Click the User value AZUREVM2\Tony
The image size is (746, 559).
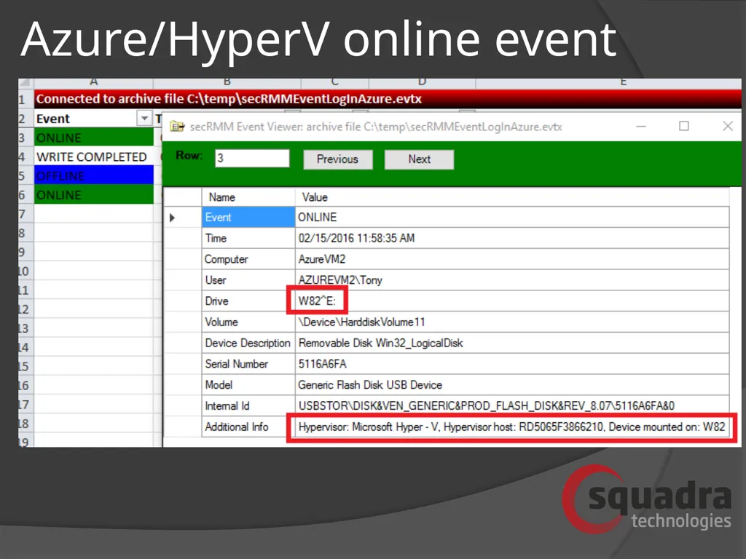[512, 280]
